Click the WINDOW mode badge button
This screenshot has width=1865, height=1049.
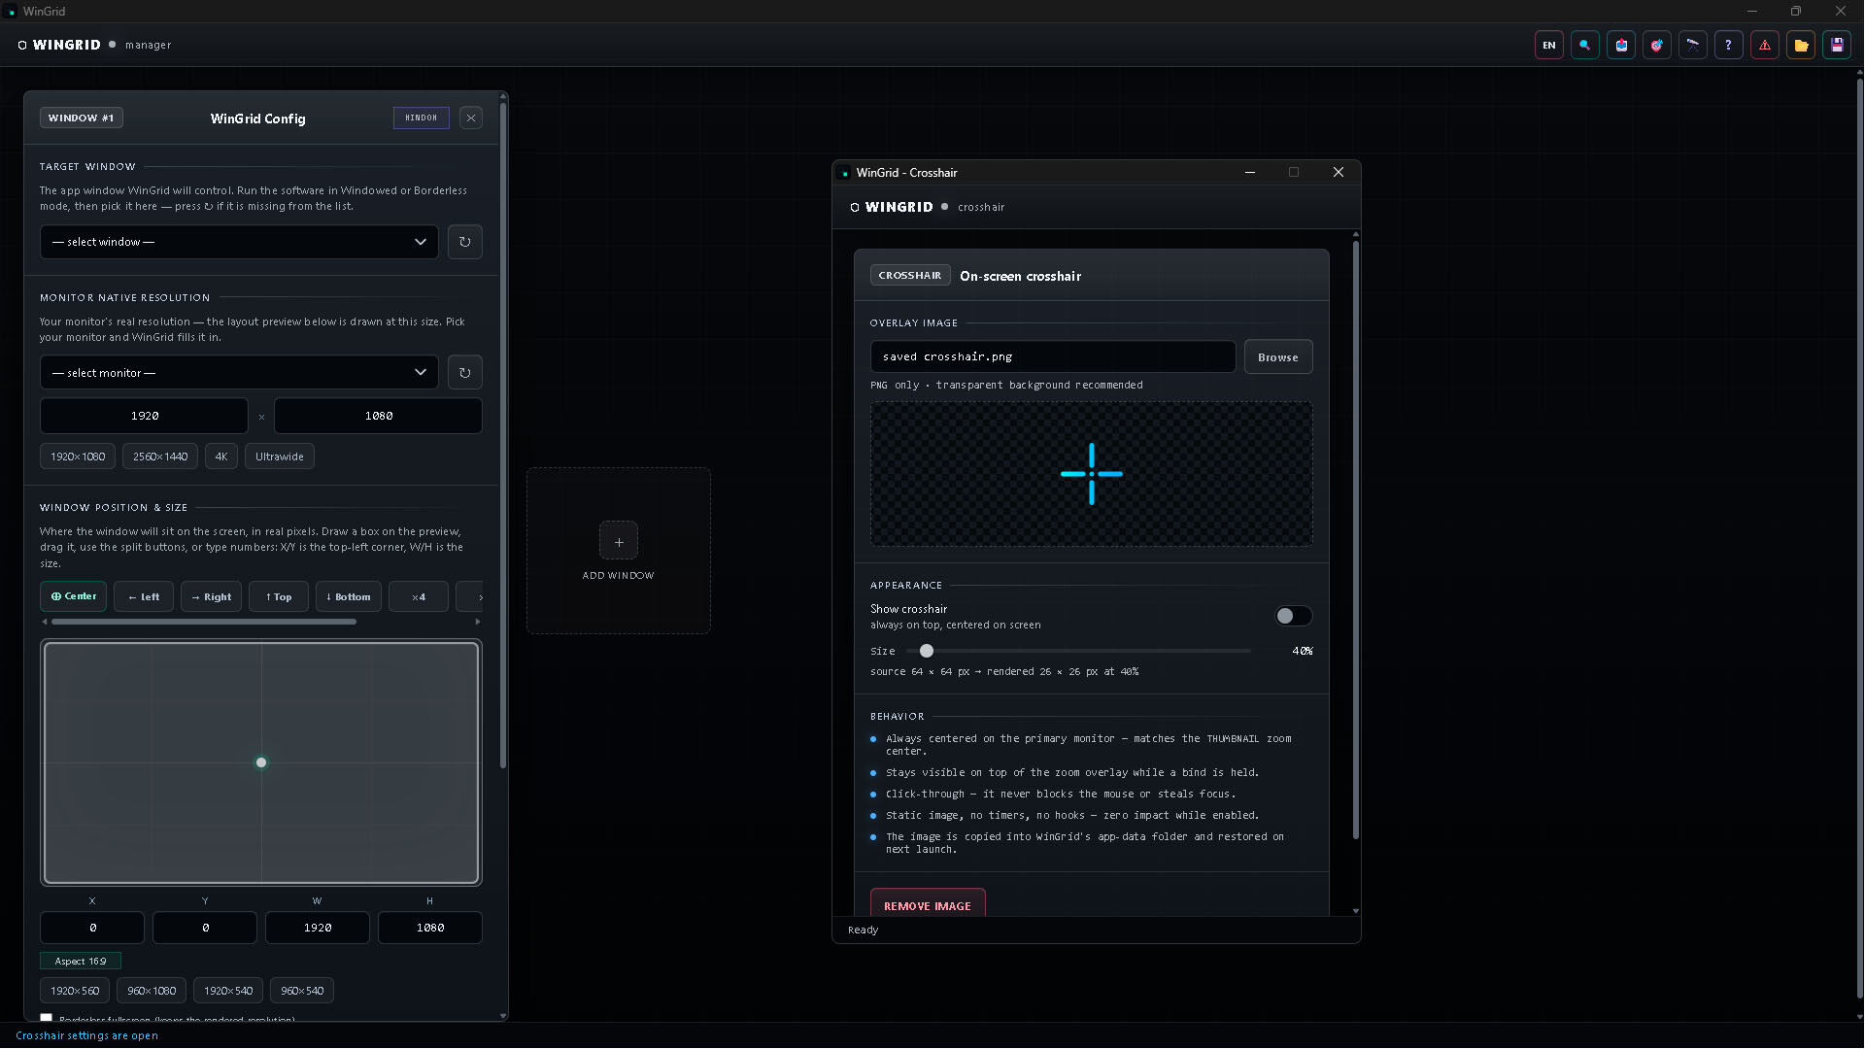point(422,118)
